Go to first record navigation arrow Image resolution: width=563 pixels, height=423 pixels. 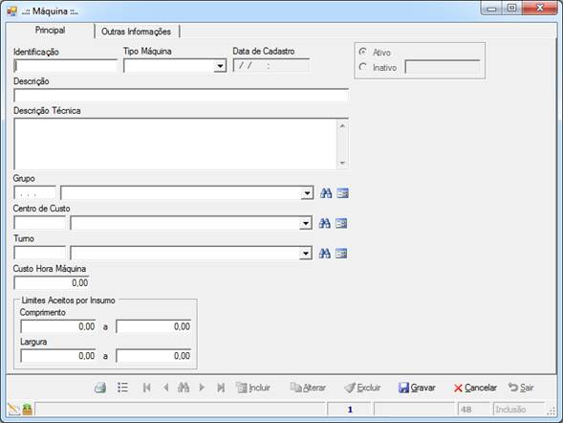pyautogui.click(x=146, y=388)
